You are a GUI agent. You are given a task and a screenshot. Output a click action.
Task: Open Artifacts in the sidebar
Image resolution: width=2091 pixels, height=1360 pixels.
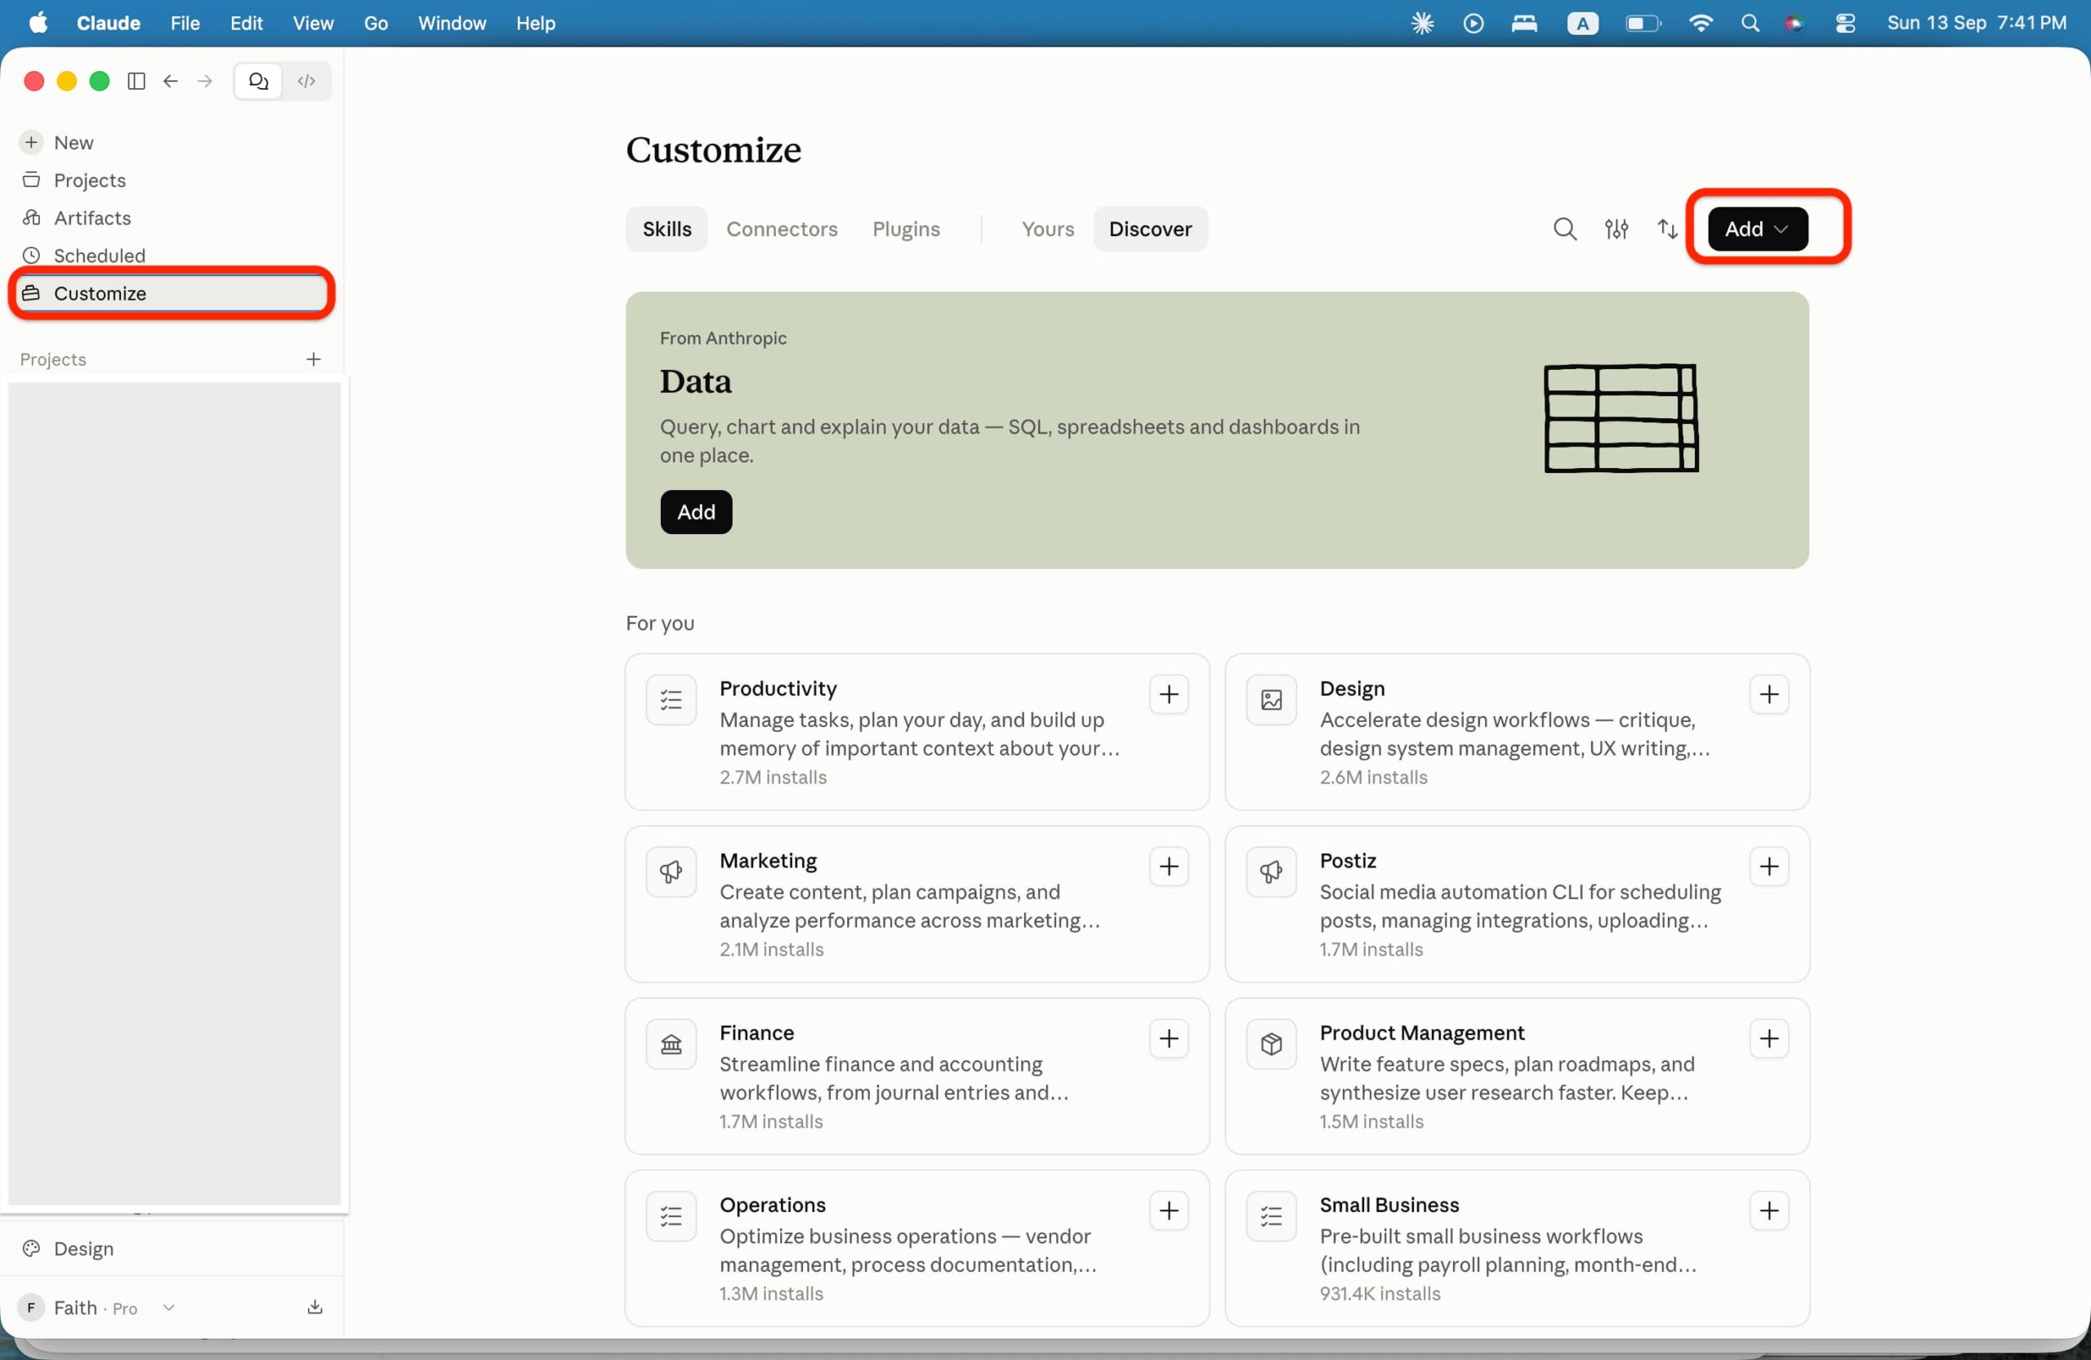pos(172,218)
